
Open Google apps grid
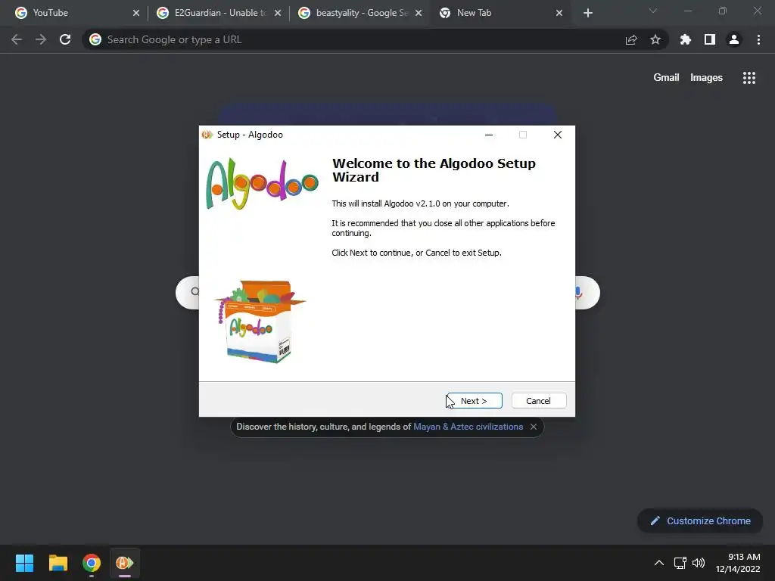tap(749, 78)
